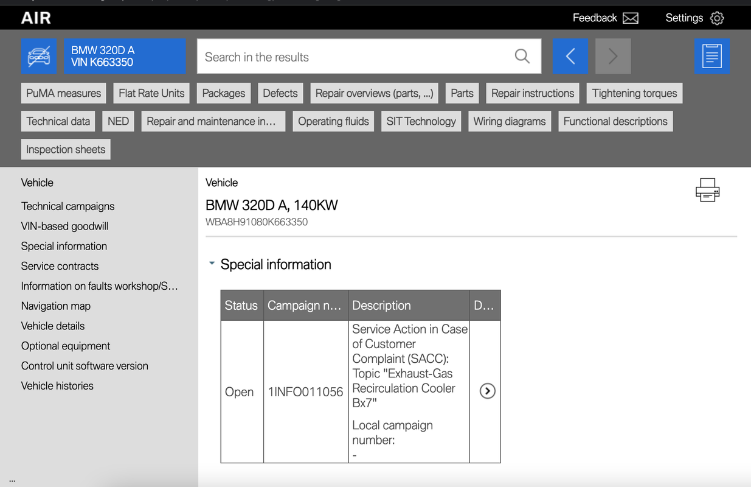The width and height of the screenshot is (751, 487).
Task: Select the Packages tab
Action: pyautogui.click(x=224, y=93)
